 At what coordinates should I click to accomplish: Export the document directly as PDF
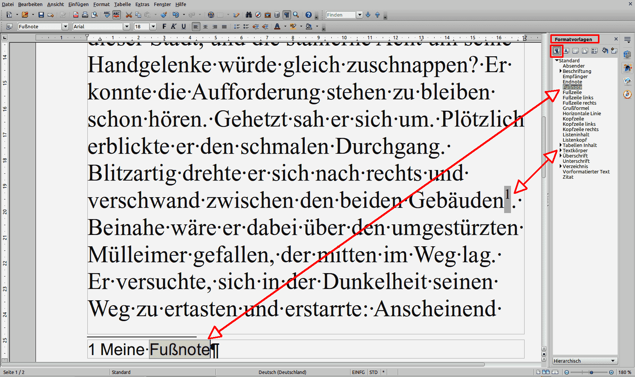pyautogui.click(x=75, y=15)
